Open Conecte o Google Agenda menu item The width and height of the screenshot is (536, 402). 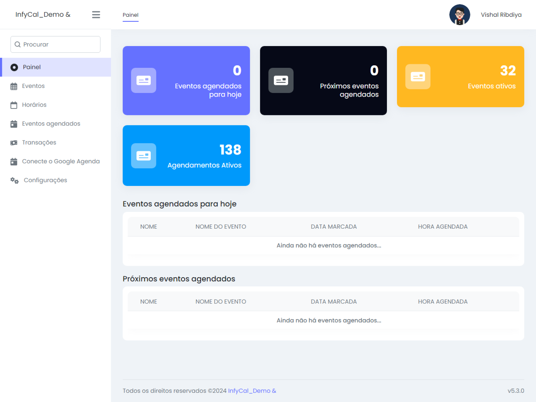(61, 161)
